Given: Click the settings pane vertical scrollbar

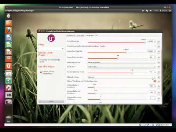Looking at the screenshot, I should (x=161, y=73).
